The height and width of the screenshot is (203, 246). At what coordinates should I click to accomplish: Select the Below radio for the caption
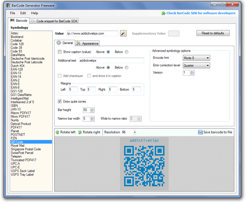pos(127,52)
